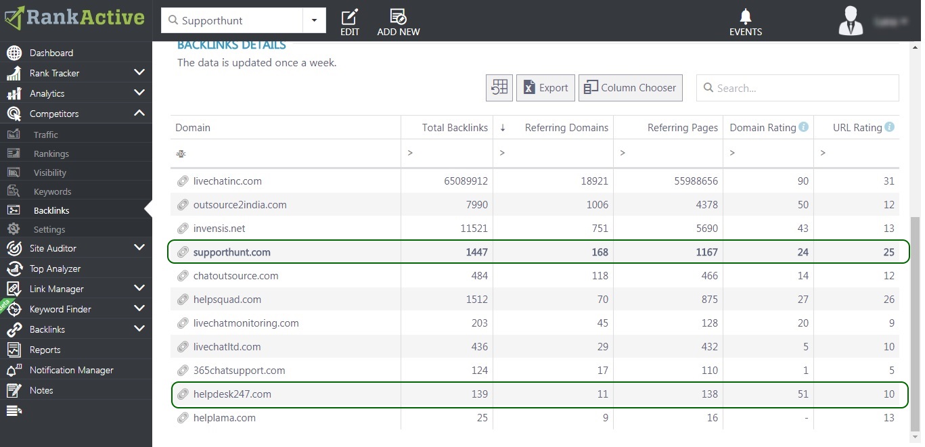Click the link icon beside helpsquad.com
This screenshot has height=447, width=925.
pos(182,300)
